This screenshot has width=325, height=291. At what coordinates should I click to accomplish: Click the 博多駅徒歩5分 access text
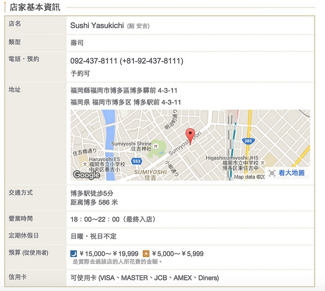(x=92, y=193)
